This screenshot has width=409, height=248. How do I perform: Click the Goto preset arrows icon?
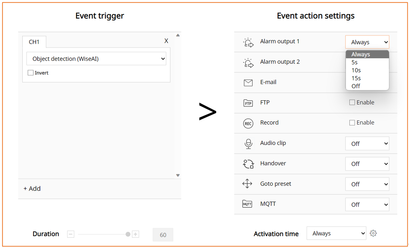(x=247, y=184)
